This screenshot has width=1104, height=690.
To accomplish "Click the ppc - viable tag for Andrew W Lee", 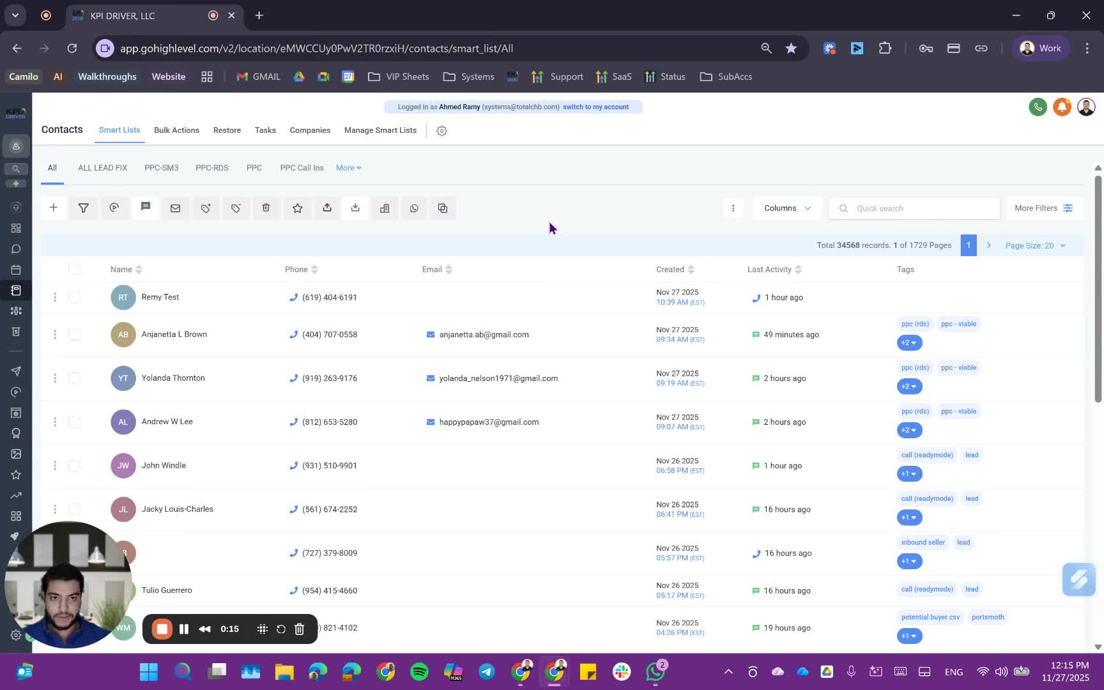I will (x=958, y=411).
